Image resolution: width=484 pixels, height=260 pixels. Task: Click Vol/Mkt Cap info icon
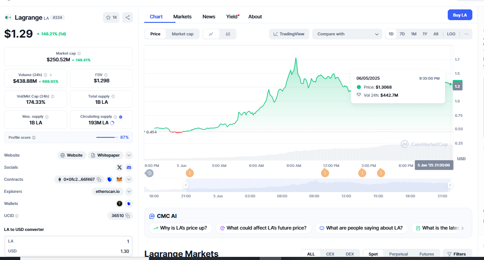(52, 97)
